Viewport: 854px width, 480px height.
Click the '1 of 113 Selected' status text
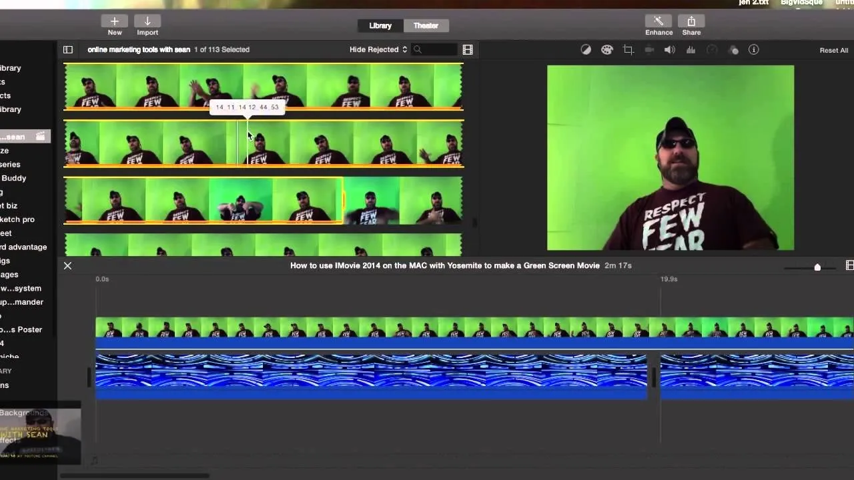pyautogui.click(x=222, y=49)
